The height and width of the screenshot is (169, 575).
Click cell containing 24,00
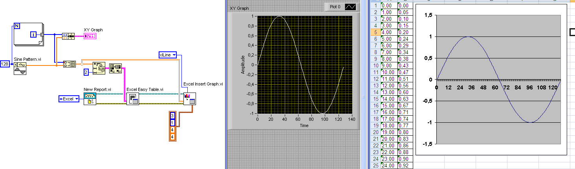click(388, 165)
